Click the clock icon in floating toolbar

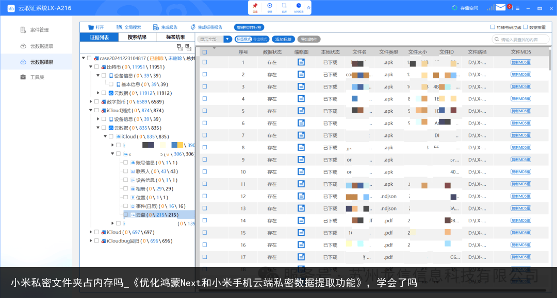[x=299, y=6]
